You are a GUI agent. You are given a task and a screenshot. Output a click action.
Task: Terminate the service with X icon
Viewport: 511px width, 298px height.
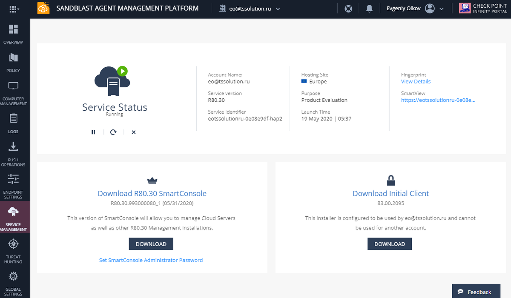pos(134,132)
